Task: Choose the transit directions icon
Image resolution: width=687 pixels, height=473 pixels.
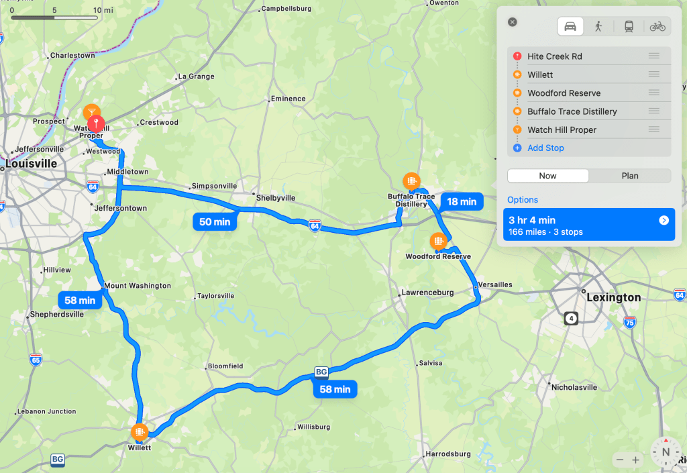Action: [x=629, y=27]
